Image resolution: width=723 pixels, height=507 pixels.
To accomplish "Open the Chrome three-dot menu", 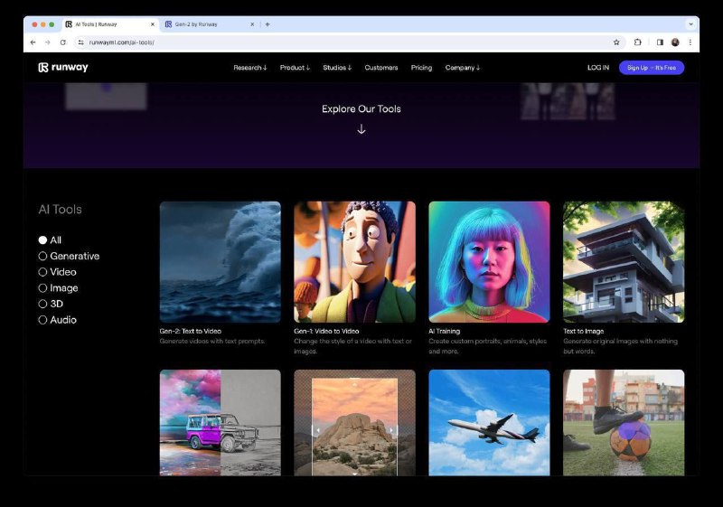I will 690,42.
